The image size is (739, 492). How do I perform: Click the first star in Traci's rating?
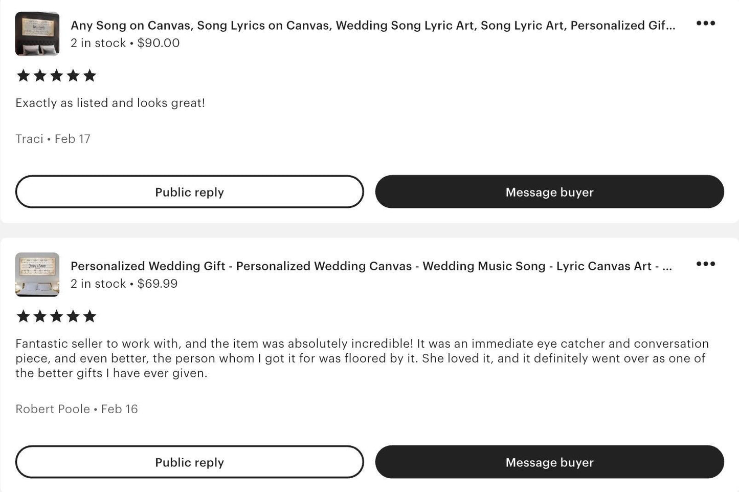[23, 75]
